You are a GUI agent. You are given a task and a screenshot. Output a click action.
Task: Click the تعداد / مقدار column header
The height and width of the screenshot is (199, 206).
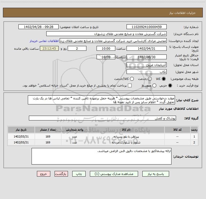pos(48,130)
